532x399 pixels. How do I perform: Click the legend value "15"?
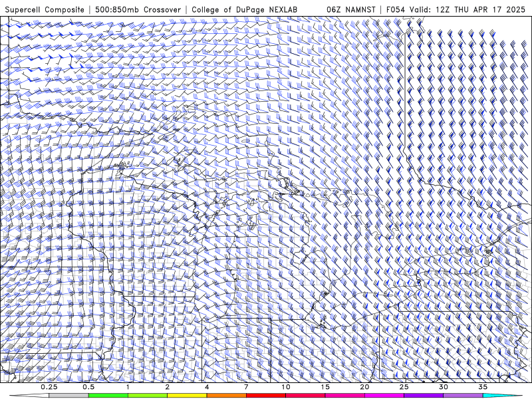[x=325, y=387]
